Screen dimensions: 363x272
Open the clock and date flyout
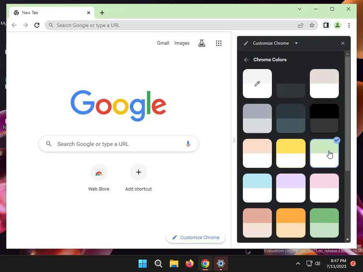[336, 263]
